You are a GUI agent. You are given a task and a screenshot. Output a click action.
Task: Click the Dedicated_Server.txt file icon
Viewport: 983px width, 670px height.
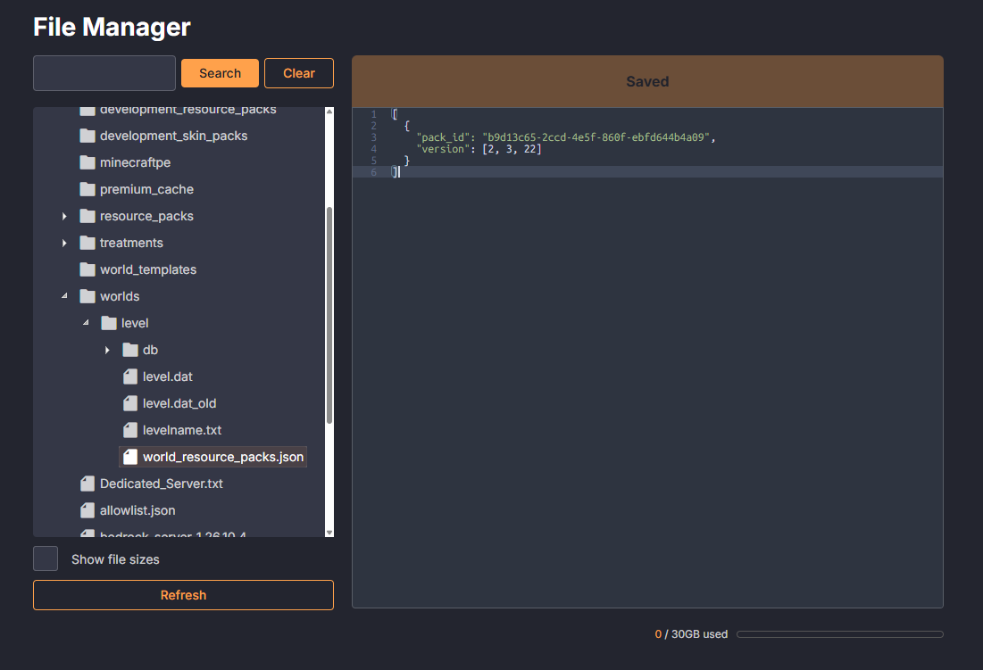click(x=87, y=484)
